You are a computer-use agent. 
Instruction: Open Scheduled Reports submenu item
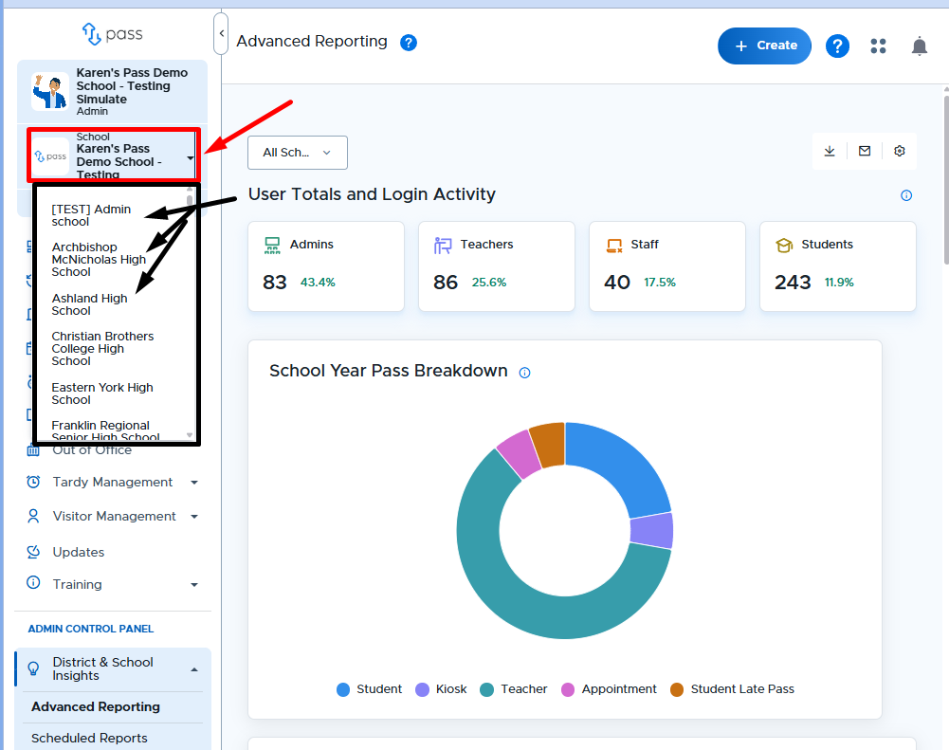pyautogui.click(x=89, y=738)
